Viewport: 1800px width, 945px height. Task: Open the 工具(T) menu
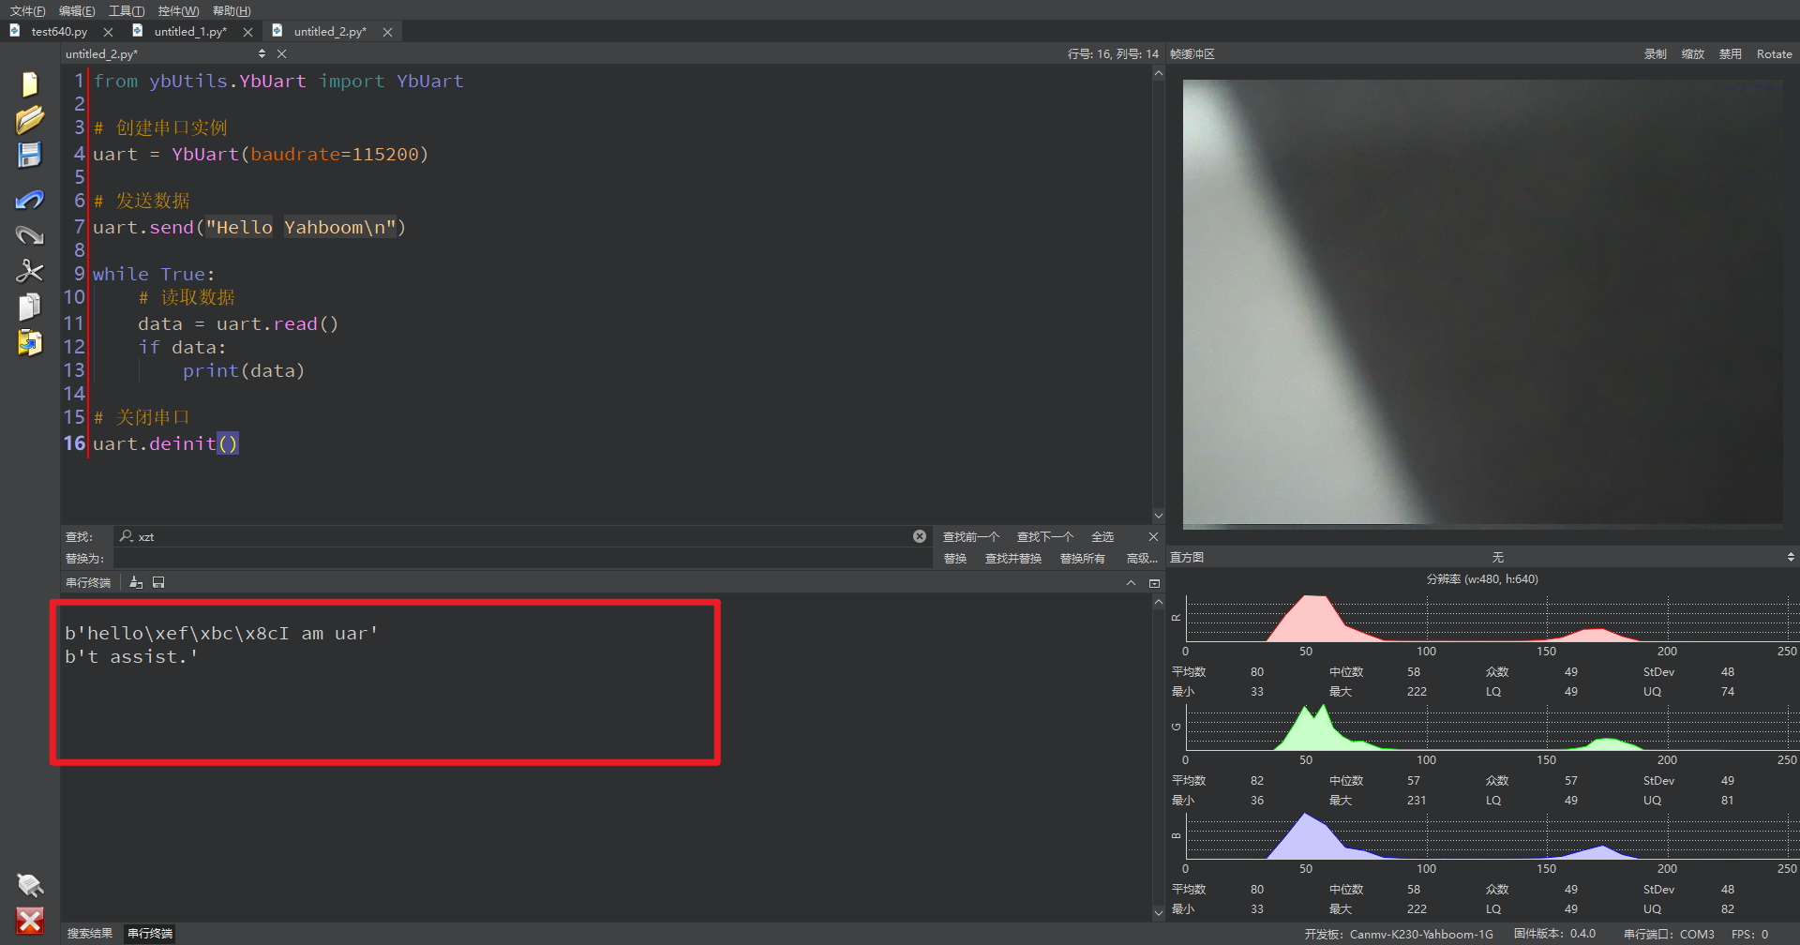[x=127, y=11]
